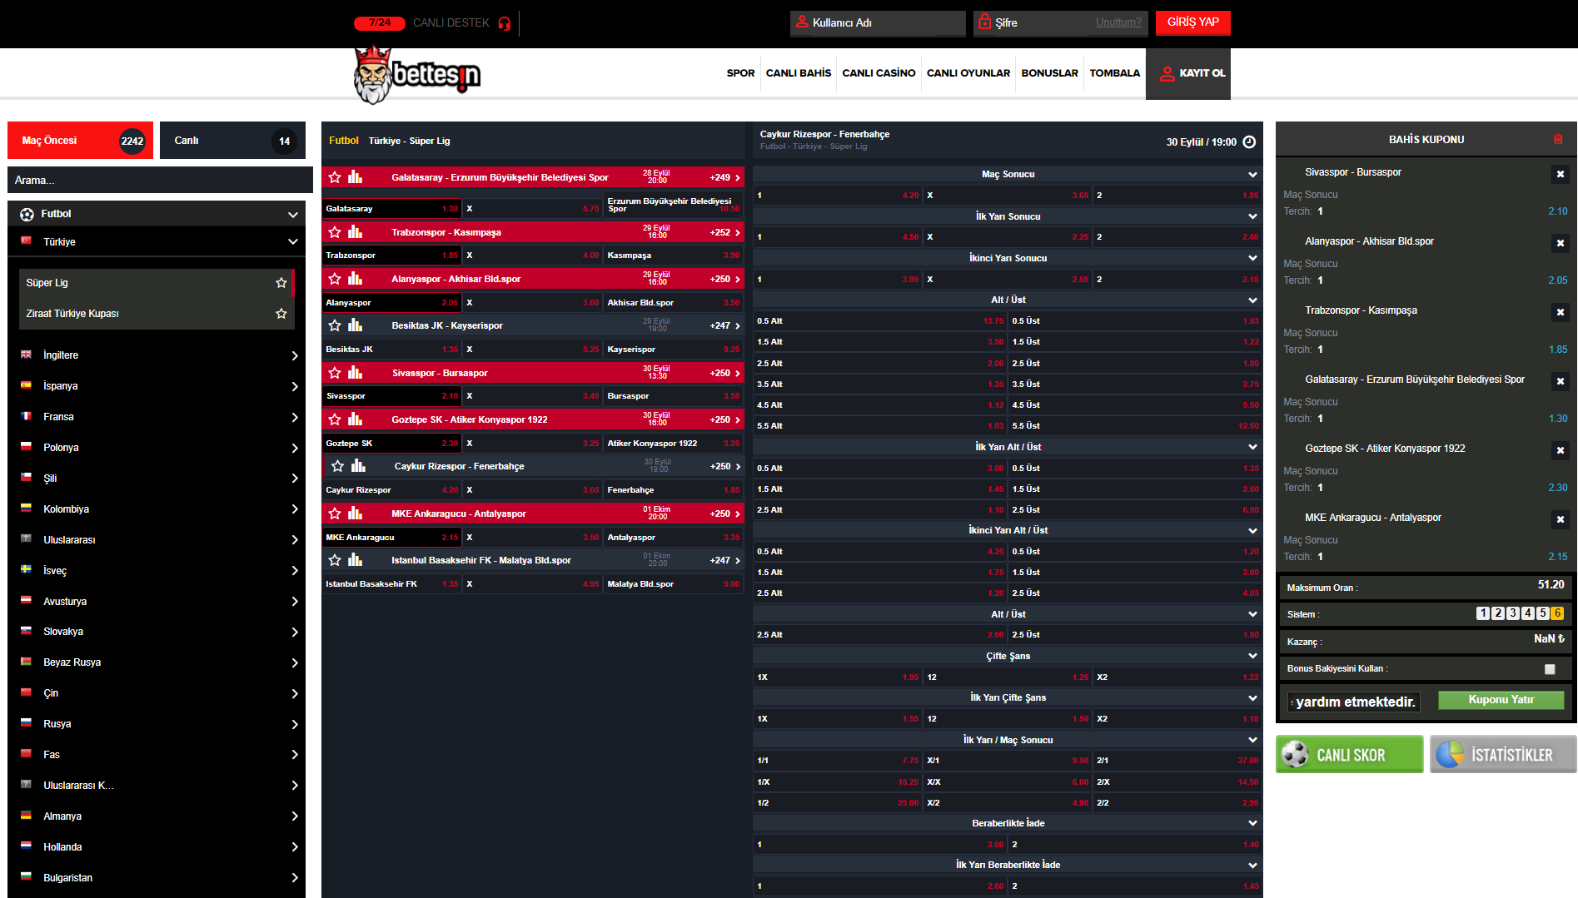This screenshot has width=1578, height=898.
Task: Click the live support headset icon
Action: [504, 23]
